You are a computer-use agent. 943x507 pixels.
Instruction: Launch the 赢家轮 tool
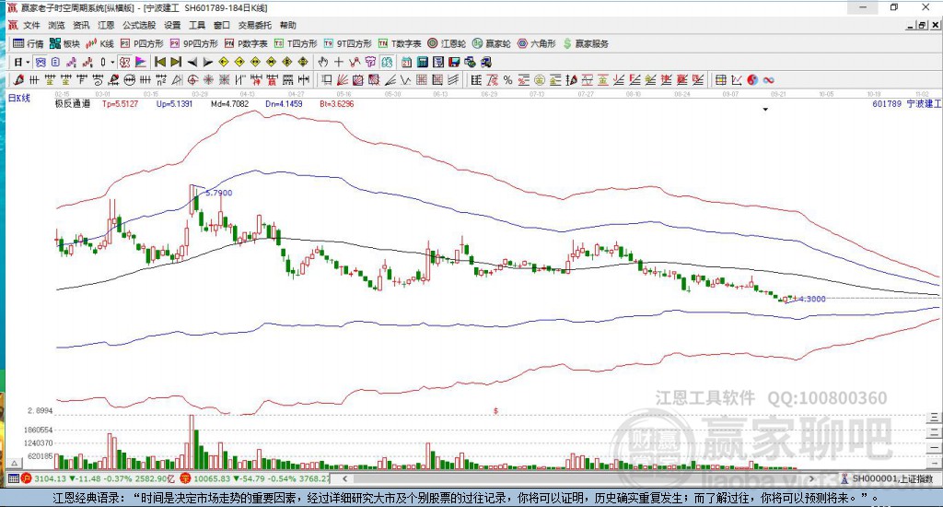[x=492, y=43]
